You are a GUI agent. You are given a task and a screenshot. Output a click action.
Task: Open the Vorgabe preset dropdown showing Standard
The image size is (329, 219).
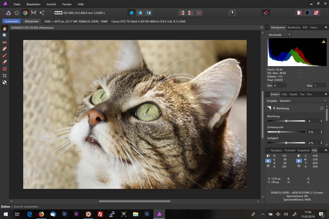coord(303,101)
